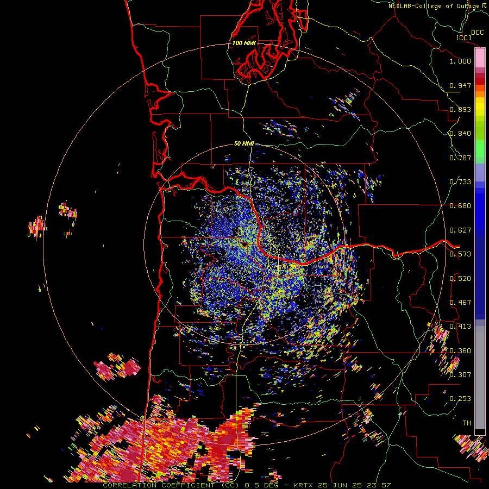Viewport: 489px width, 489px height.
Task: Select the 1.000 legend value
Action: (x=460, y=61)
